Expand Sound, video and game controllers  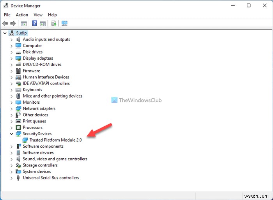11,159
